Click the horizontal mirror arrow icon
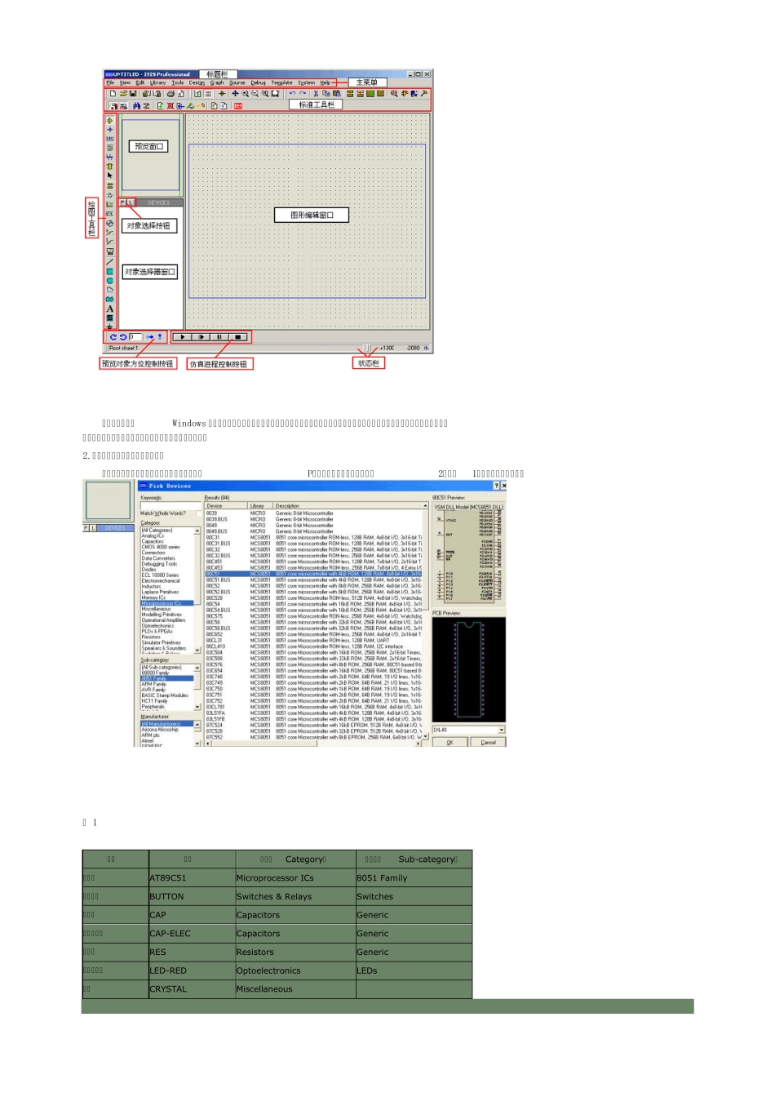 pyautogui.click(x=150, y=337)
